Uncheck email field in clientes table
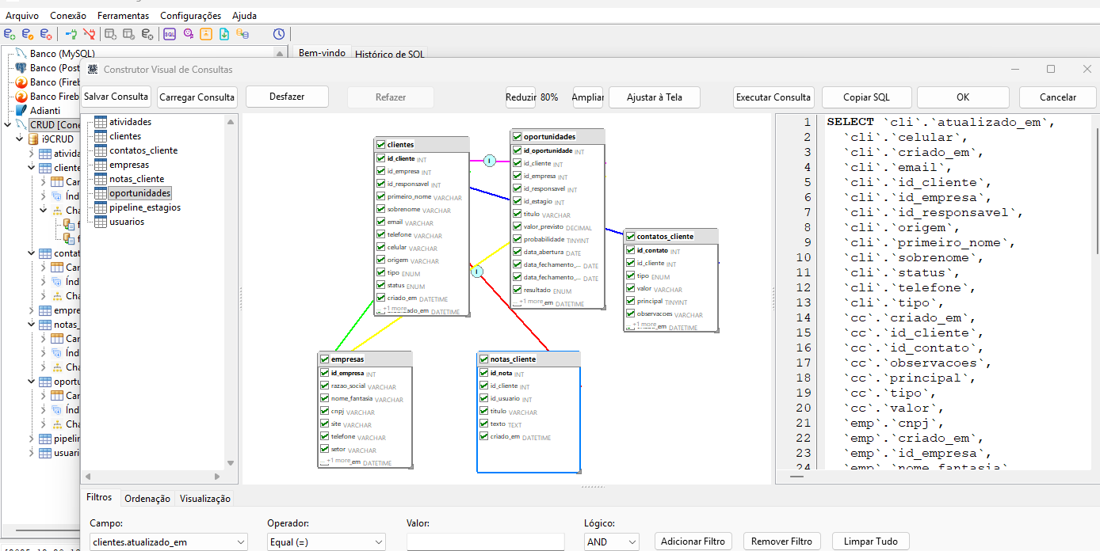The height and width of the screenshot is (551, 1100). 380,222
